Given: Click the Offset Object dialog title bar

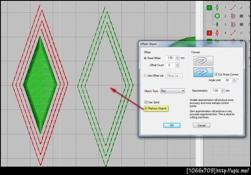Looking at the screenshot, I should point(192,44).
